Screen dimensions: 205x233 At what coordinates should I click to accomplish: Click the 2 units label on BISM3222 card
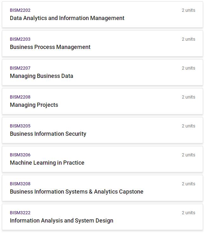[188, 213]
